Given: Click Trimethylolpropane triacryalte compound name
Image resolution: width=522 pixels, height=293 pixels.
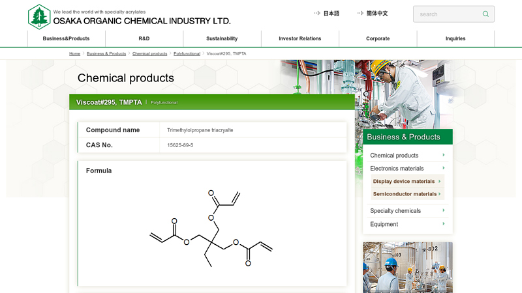Looking at the screenshot, I should coord(200,130).
